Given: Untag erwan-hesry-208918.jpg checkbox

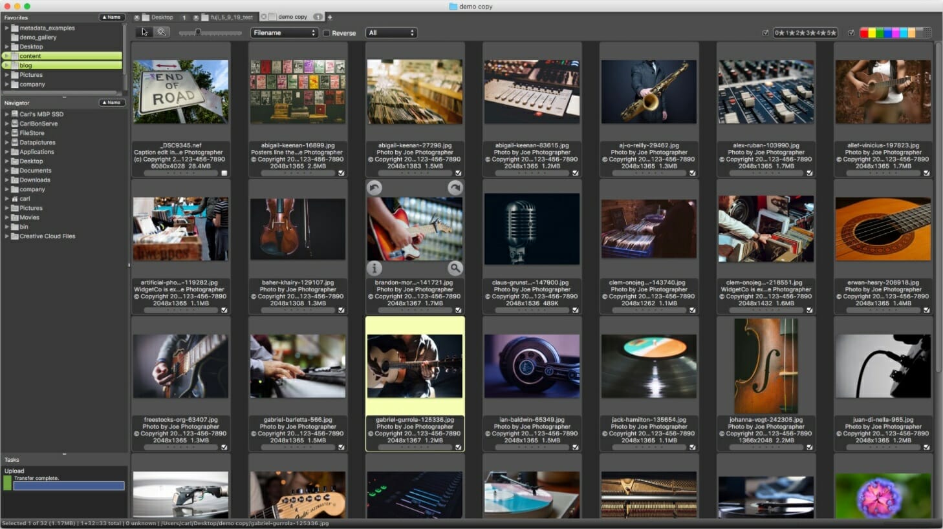Looking at the screenshot, I should click(927, 310).
